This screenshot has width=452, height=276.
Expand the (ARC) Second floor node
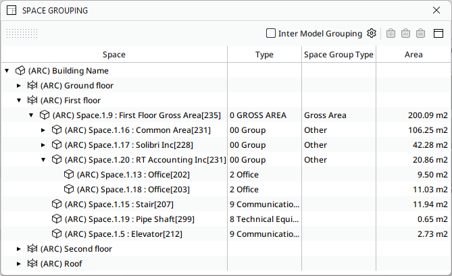(19, 249)
